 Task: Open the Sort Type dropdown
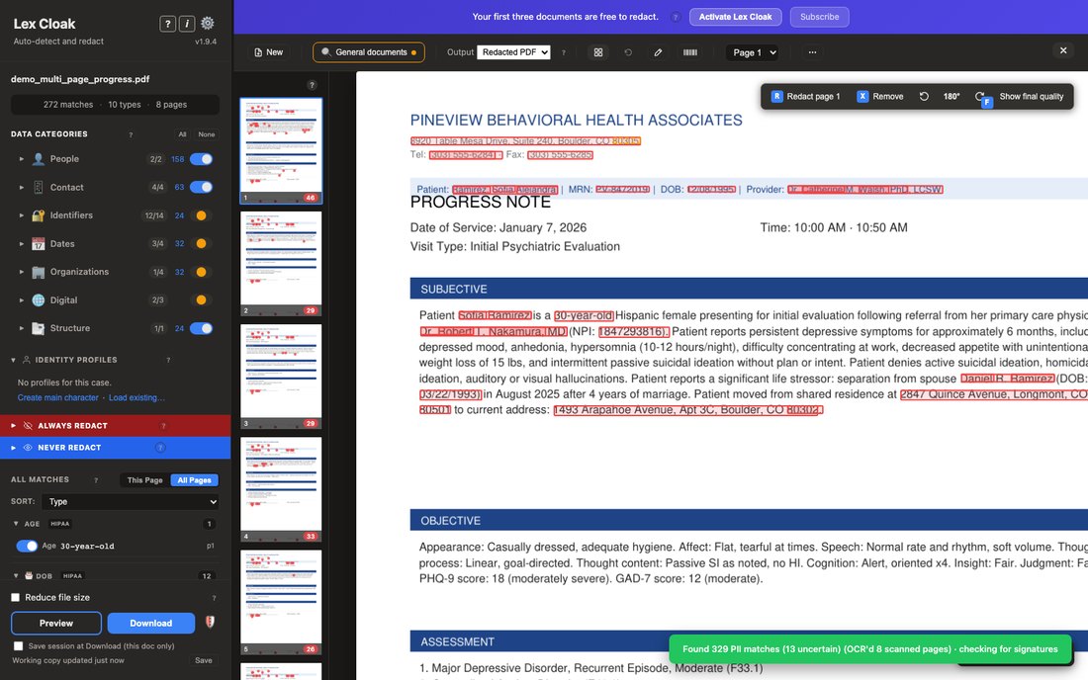point(131,502)
